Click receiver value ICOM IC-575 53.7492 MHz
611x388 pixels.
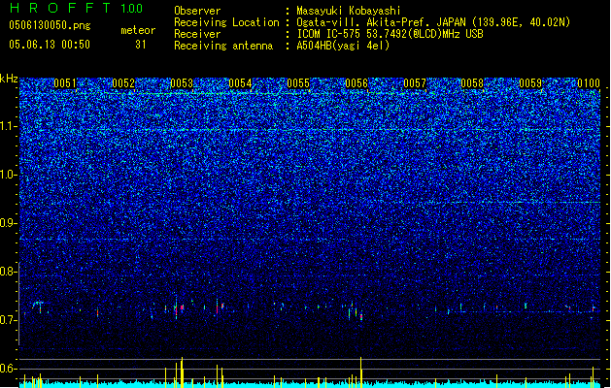point(390,34)
